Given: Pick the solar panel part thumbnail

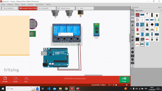Looking at the screenshot, I should 137,39.
